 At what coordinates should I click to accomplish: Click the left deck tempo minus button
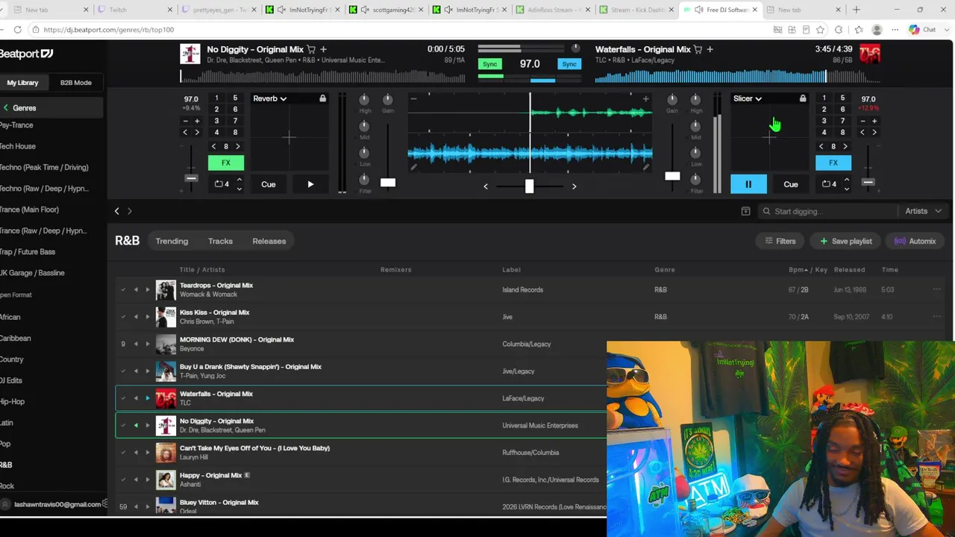coord(185,121)
